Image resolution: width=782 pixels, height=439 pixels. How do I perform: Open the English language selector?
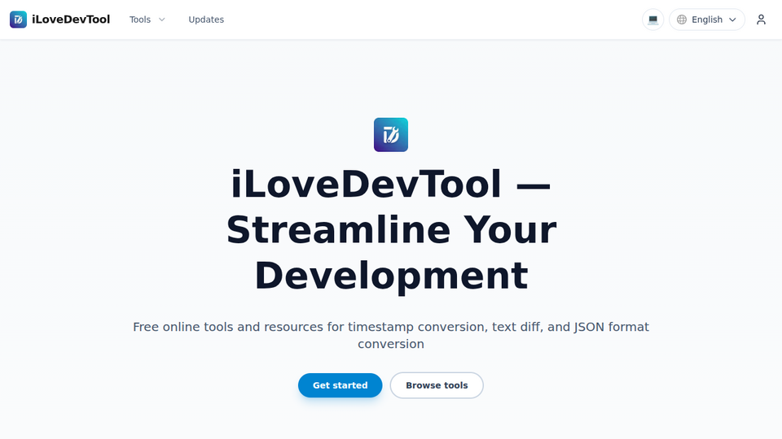click(x=707, y=20)
